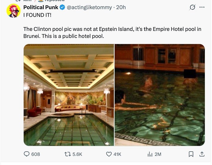Click the "reposted" label above the post
The image size is (212, 165).
coord(55,1)
